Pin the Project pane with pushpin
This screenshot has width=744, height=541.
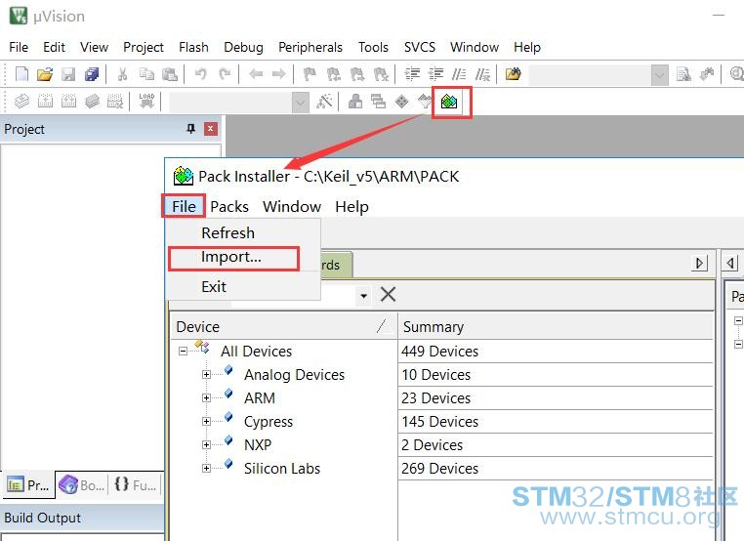coord(190,129)
